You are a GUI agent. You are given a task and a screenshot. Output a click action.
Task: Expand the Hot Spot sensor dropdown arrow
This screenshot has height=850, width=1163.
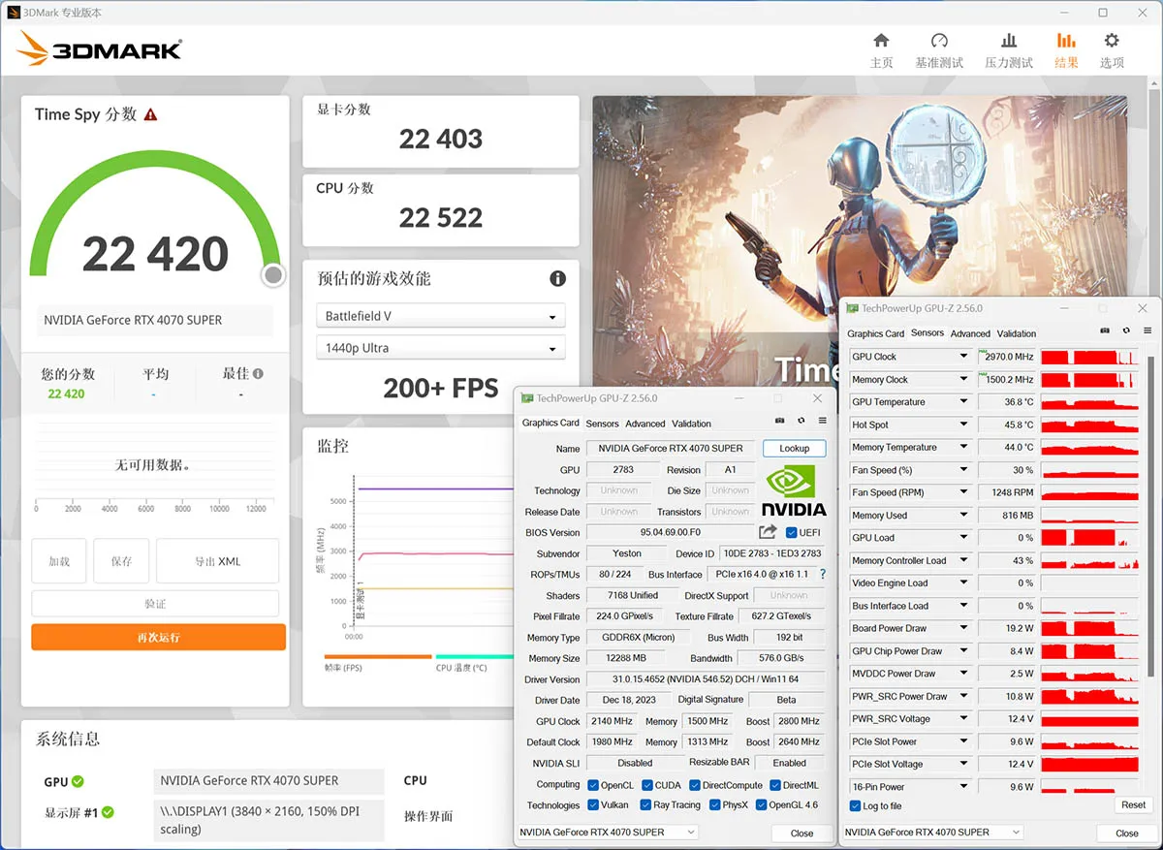(963, 425)
